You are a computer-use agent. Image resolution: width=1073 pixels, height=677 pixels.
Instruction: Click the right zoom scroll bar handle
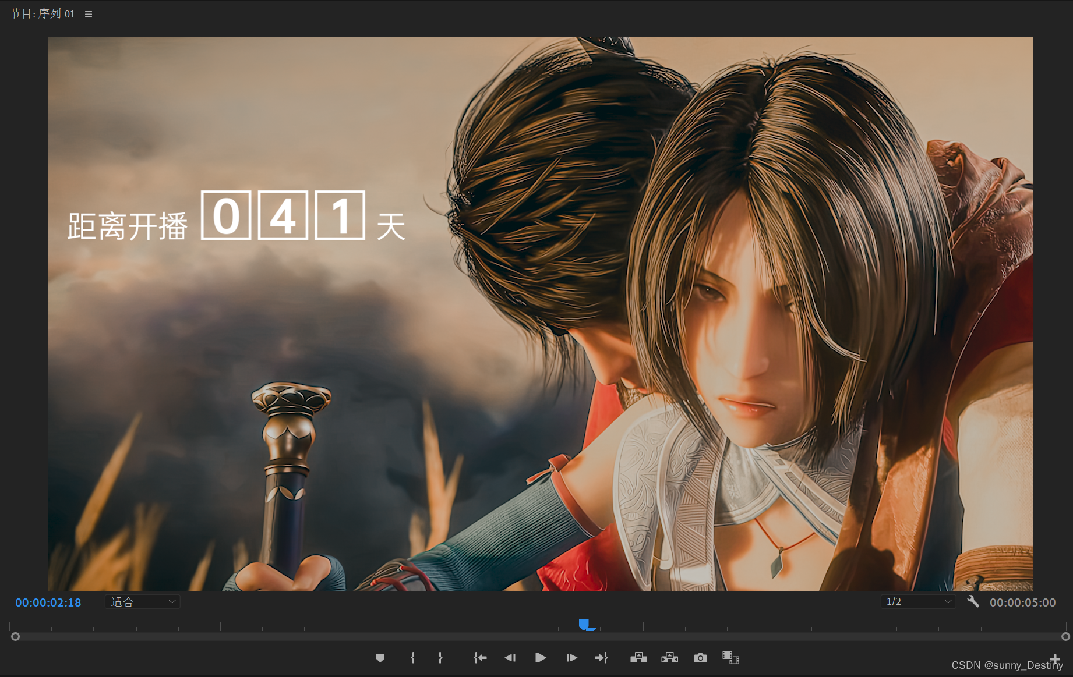pyautogui.click(x=1065, y=637)
